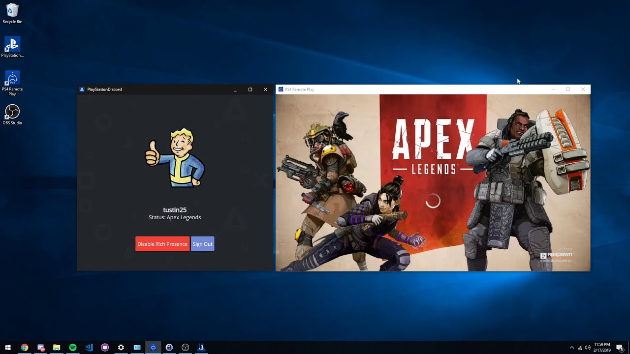Click the Apex Legends stream in Remote Play
This screenshot has width=630, height=354.
coord(433,182)
